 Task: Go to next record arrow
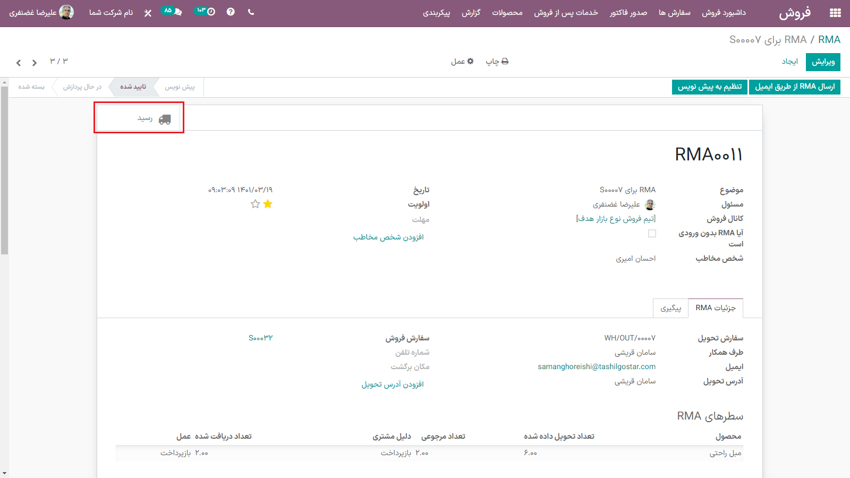pyautogui.click(x=35, y=63)
